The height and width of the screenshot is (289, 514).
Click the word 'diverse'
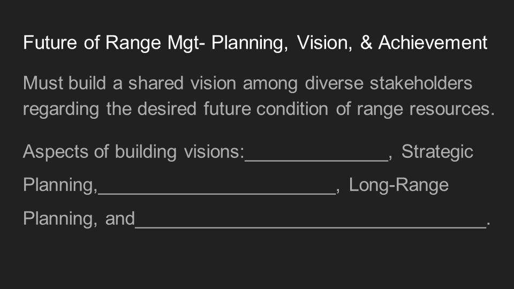(334, 83)
